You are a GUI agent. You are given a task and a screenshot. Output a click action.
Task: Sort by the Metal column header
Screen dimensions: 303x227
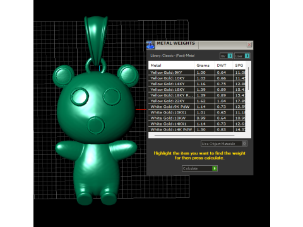(171, 66)
